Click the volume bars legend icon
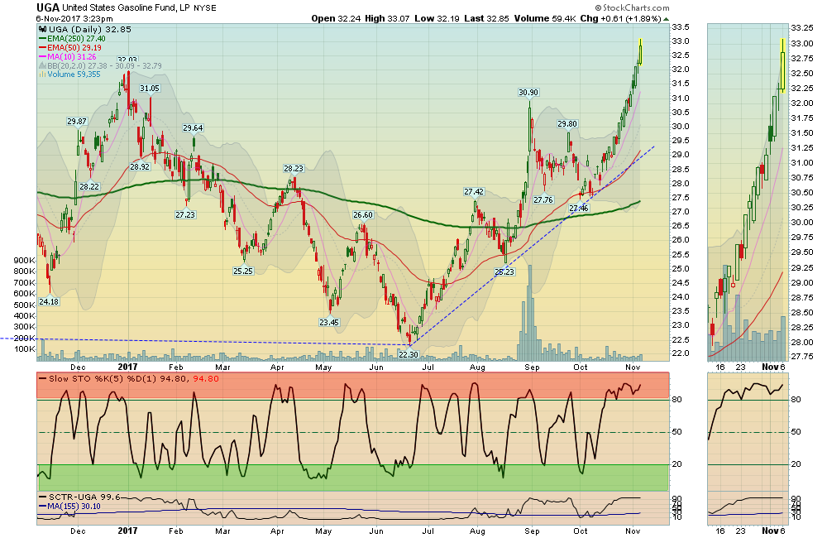827x538 pixels. (42, 74)
